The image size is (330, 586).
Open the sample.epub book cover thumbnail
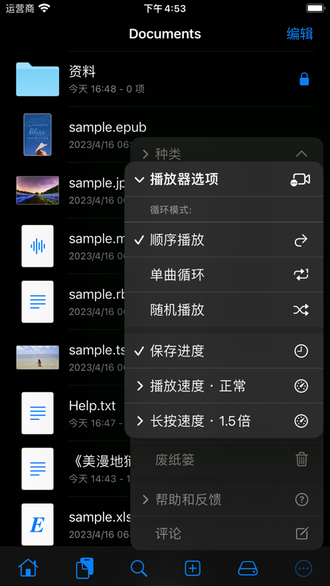point(37,135)
